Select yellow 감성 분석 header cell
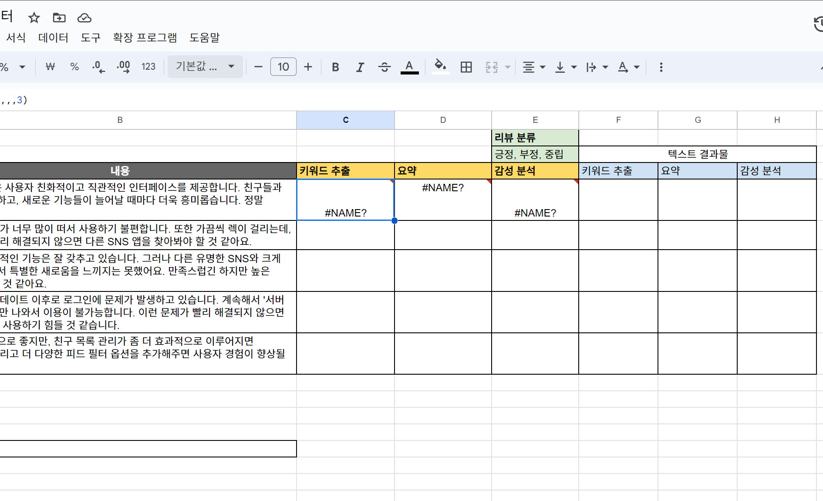823x501 pixels. pos(535,171)
